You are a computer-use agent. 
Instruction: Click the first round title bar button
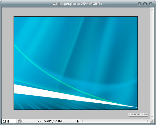(139, 4)
